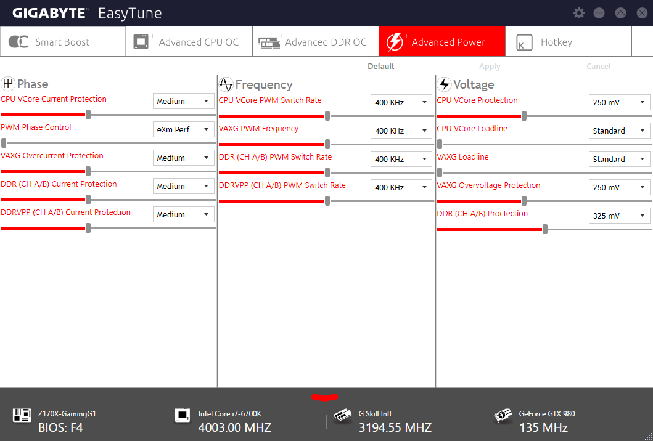The height and width of the screenshot is (441, 653).
Task: Click the VAXG Overcurrent Protection slider handle
Action: 88,171
